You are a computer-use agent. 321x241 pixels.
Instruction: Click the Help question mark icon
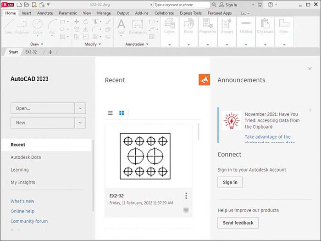click(x=271, y=5)
